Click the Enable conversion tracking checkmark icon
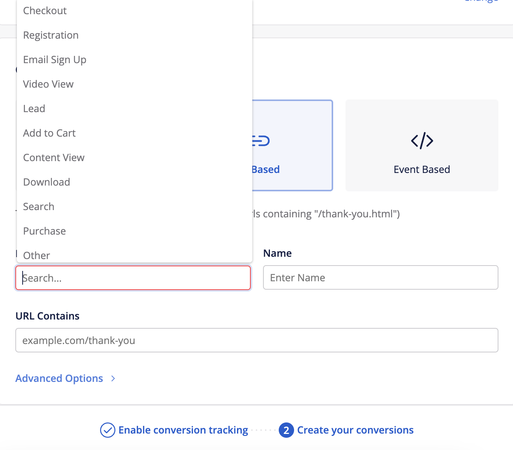 point(107,430)
